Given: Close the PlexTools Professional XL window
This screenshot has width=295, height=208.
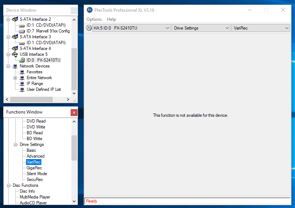Looking at the screenshot, I should (x=283, y=10).
